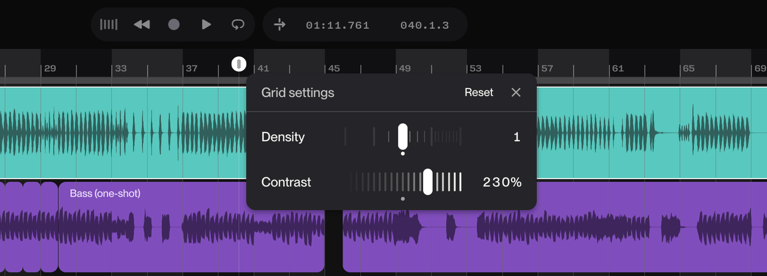The image size is (767, 276).
Task: Click the Grid settings panel title
Action: pyautogui.click(x=298, y=92)
